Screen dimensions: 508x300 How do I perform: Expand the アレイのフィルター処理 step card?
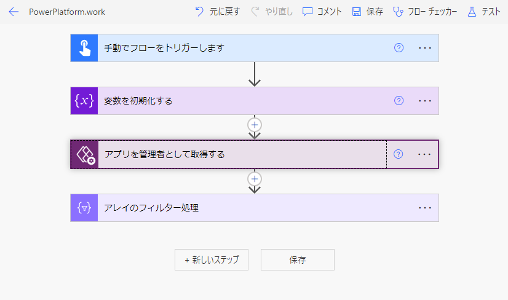click(x=255, y=208)
